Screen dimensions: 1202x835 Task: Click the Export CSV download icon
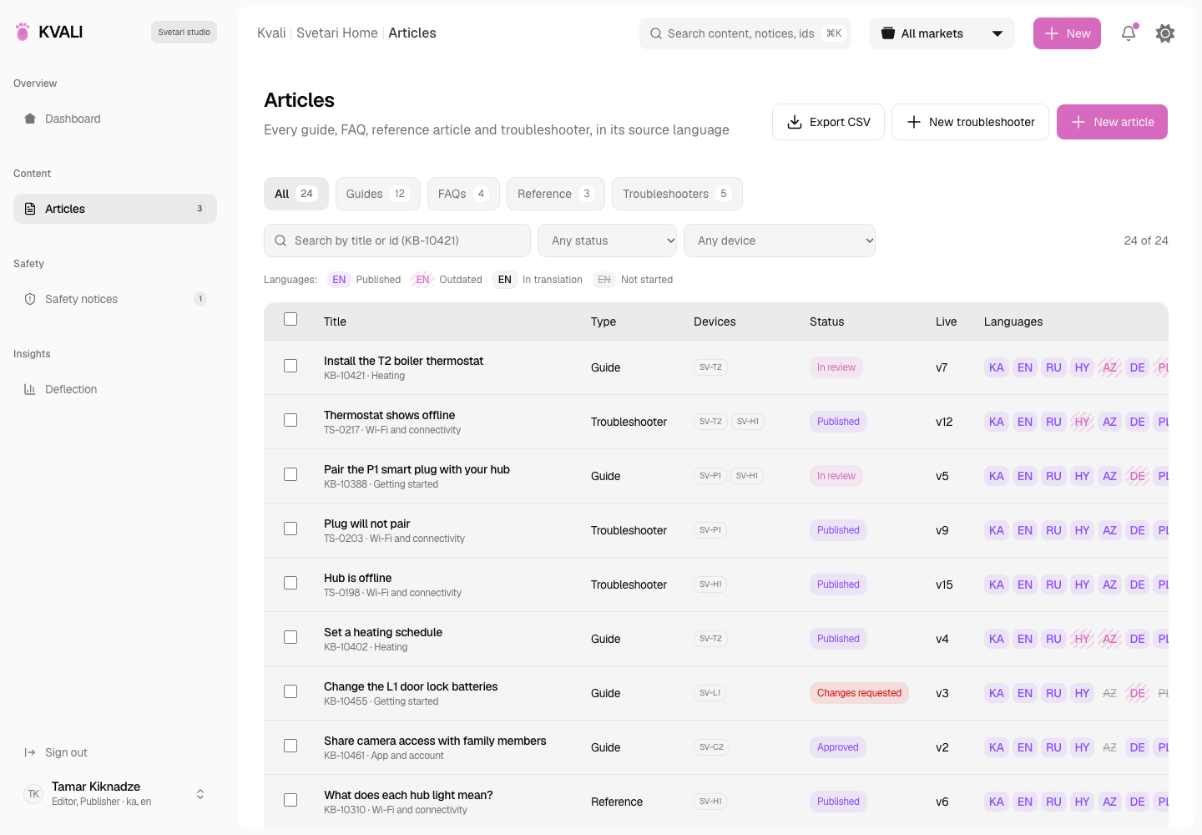tap(795, 122)
